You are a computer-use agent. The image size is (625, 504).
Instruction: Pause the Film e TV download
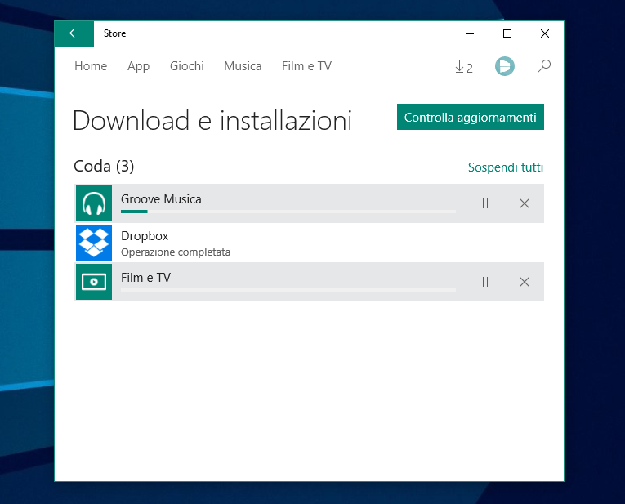[485, 282]
